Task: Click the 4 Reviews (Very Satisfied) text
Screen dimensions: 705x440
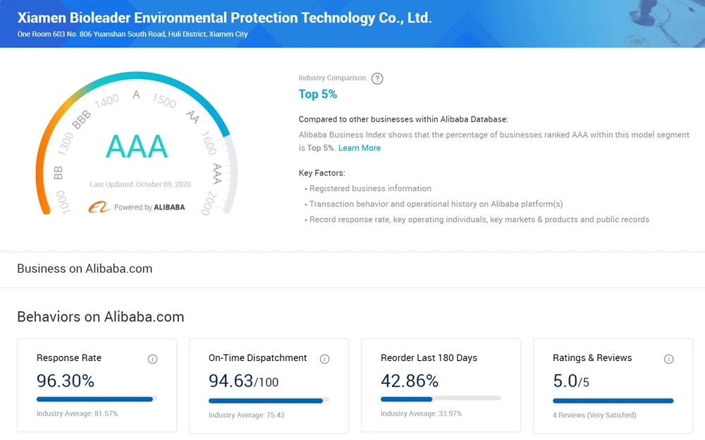Action: (594, 415)
